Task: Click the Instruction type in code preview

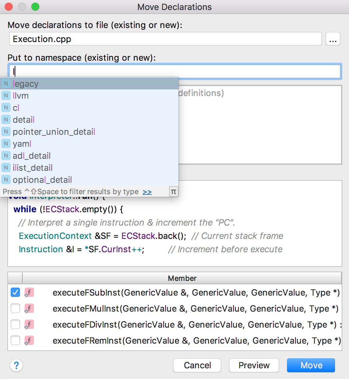Action: [41, 249]
